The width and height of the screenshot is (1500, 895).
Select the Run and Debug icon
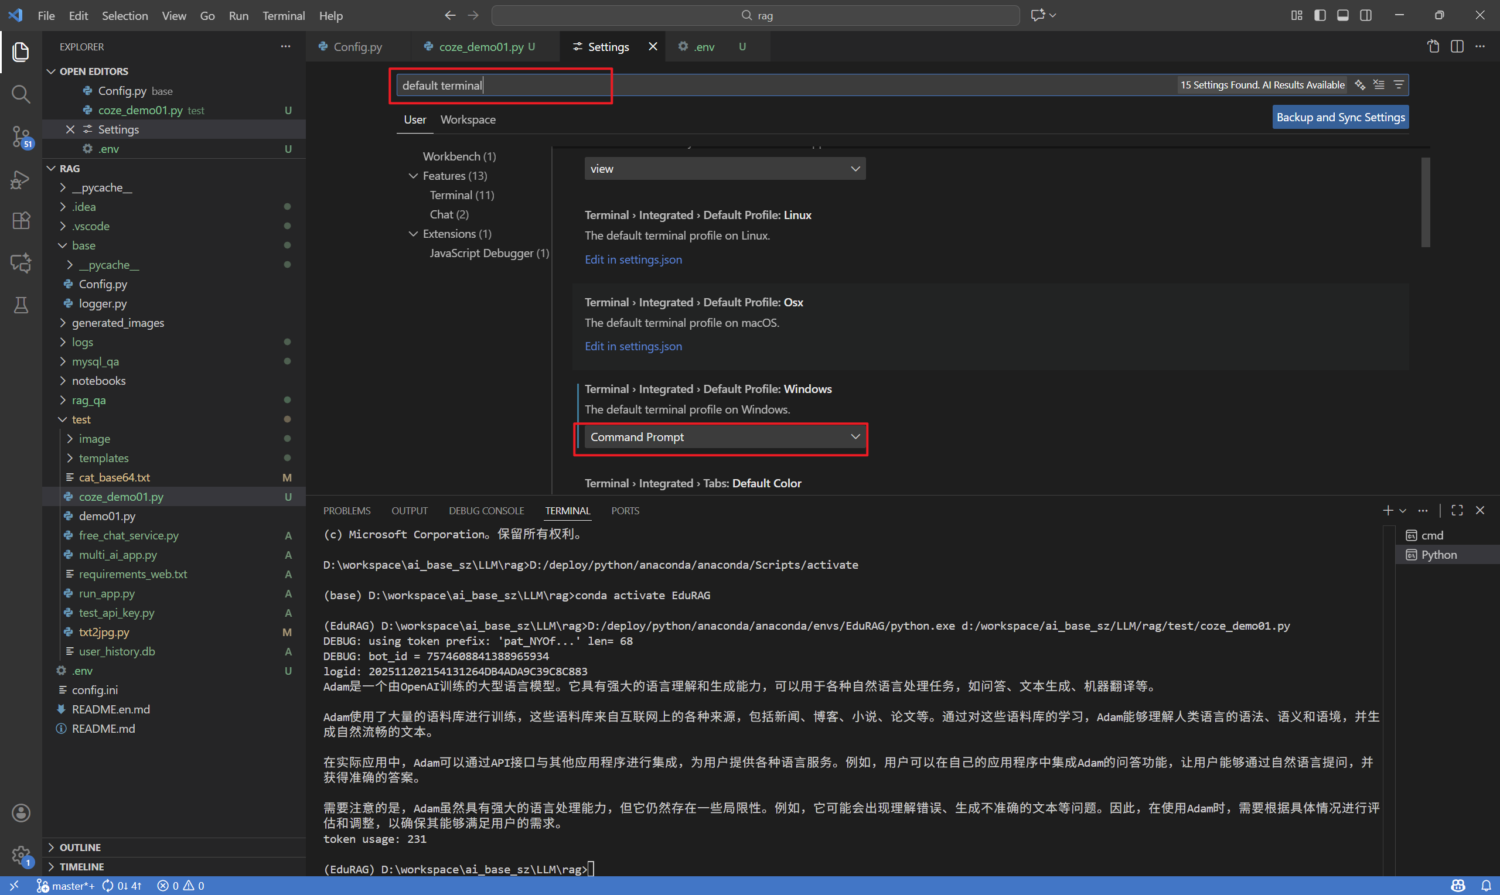click(x=21, y=179)
